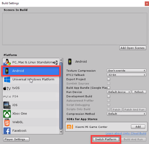Open the Run Device dropdown
Viewport: 149px width, 144px height.
119,92
